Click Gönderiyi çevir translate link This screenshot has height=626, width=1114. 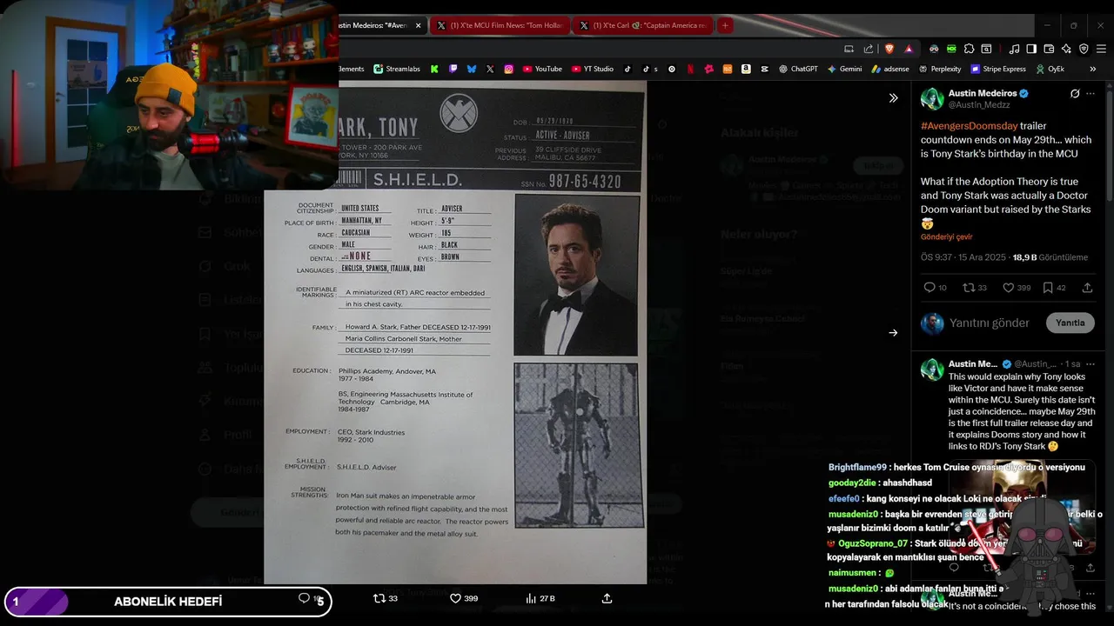click(x=946, y=236)
